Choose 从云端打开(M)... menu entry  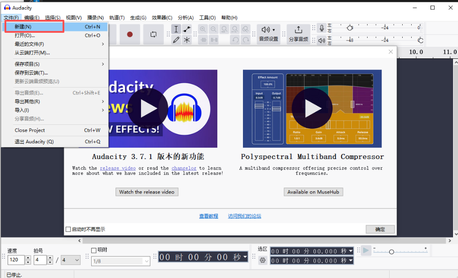pyautogui.click(x=55, y=53)
